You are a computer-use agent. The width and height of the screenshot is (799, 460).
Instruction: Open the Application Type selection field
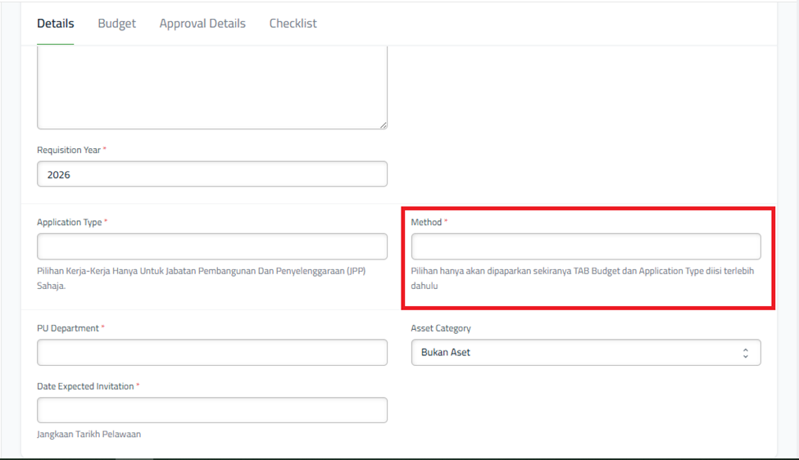(211, 246)
